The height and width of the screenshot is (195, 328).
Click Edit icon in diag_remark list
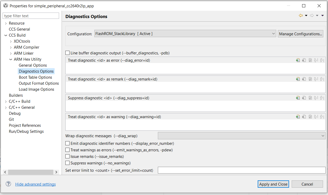(x=310, y=79)
